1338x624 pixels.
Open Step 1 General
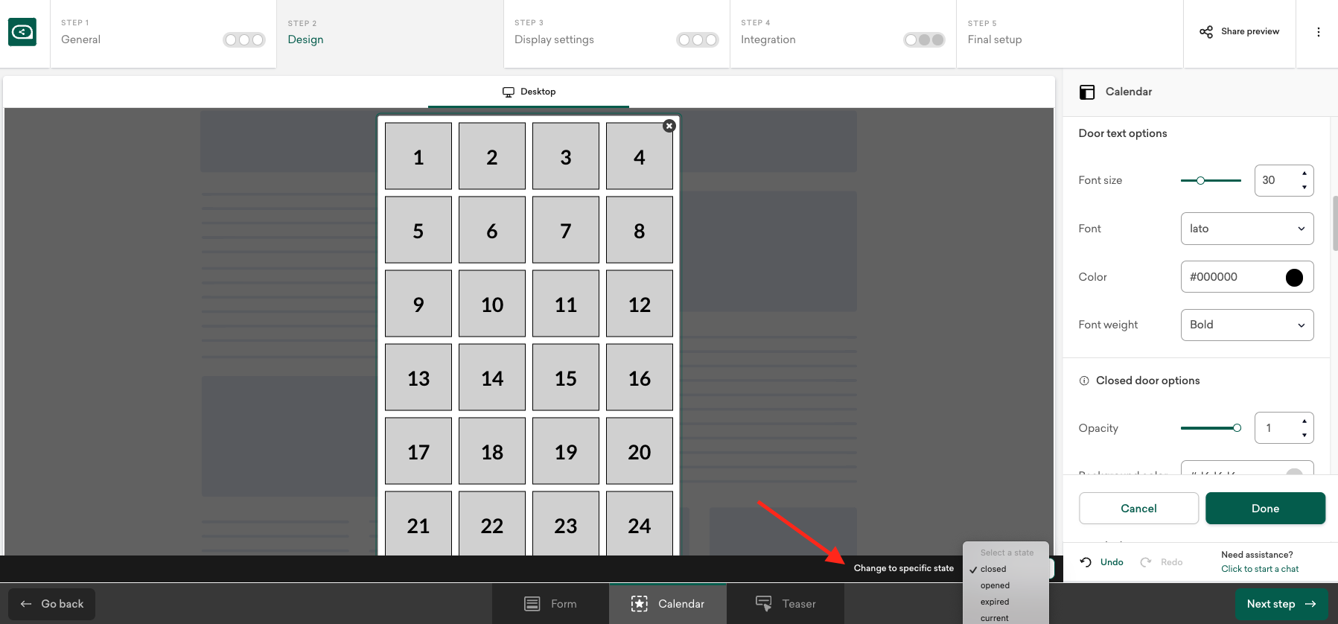tap(163, 34)
